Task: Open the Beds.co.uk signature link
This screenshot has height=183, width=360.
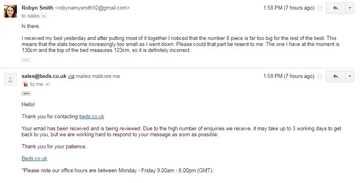Action: point(34,159)
